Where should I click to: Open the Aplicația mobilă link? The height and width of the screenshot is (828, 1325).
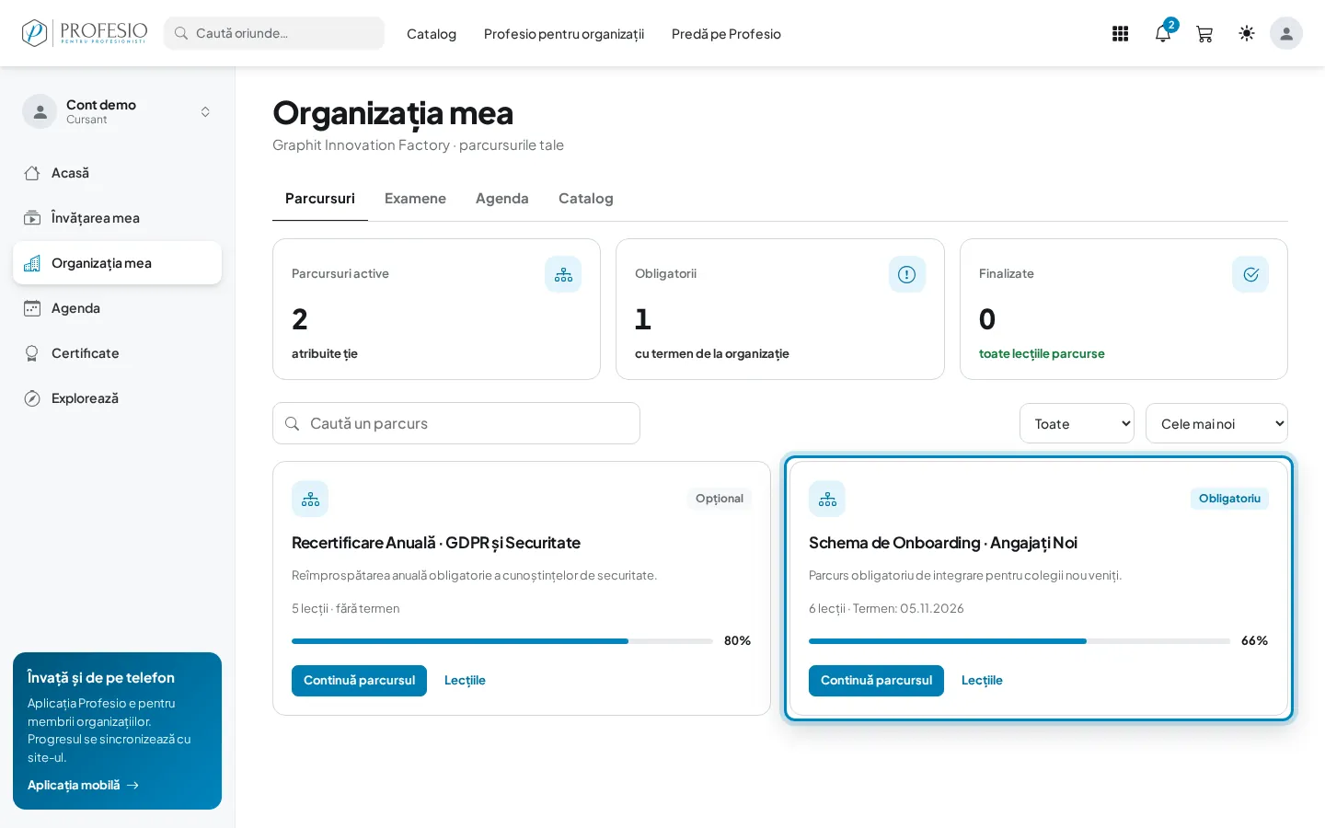tap(83, 785)
